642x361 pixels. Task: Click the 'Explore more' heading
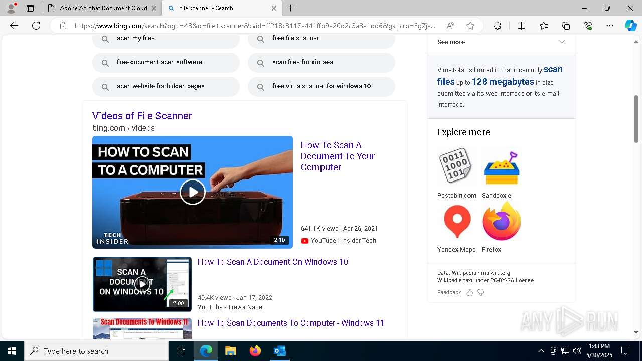tap(463, 132)
